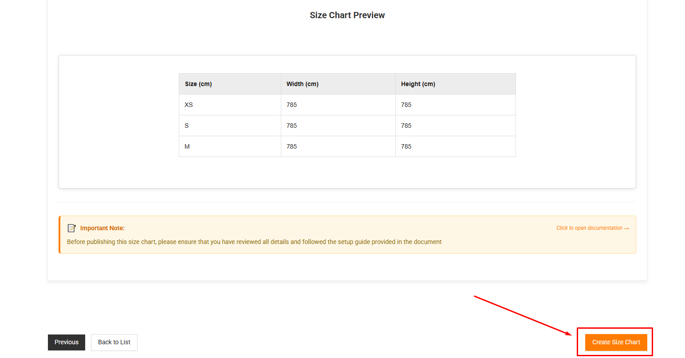Click the note text about publishing the size chart
The image size is (685, 358).
[x=254, y=242]
